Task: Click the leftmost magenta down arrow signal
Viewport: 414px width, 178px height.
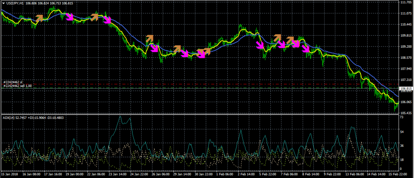Action: (70, 17)
